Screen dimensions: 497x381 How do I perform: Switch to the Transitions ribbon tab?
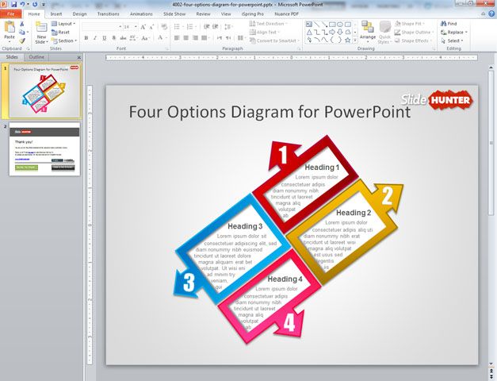(108, 14)
